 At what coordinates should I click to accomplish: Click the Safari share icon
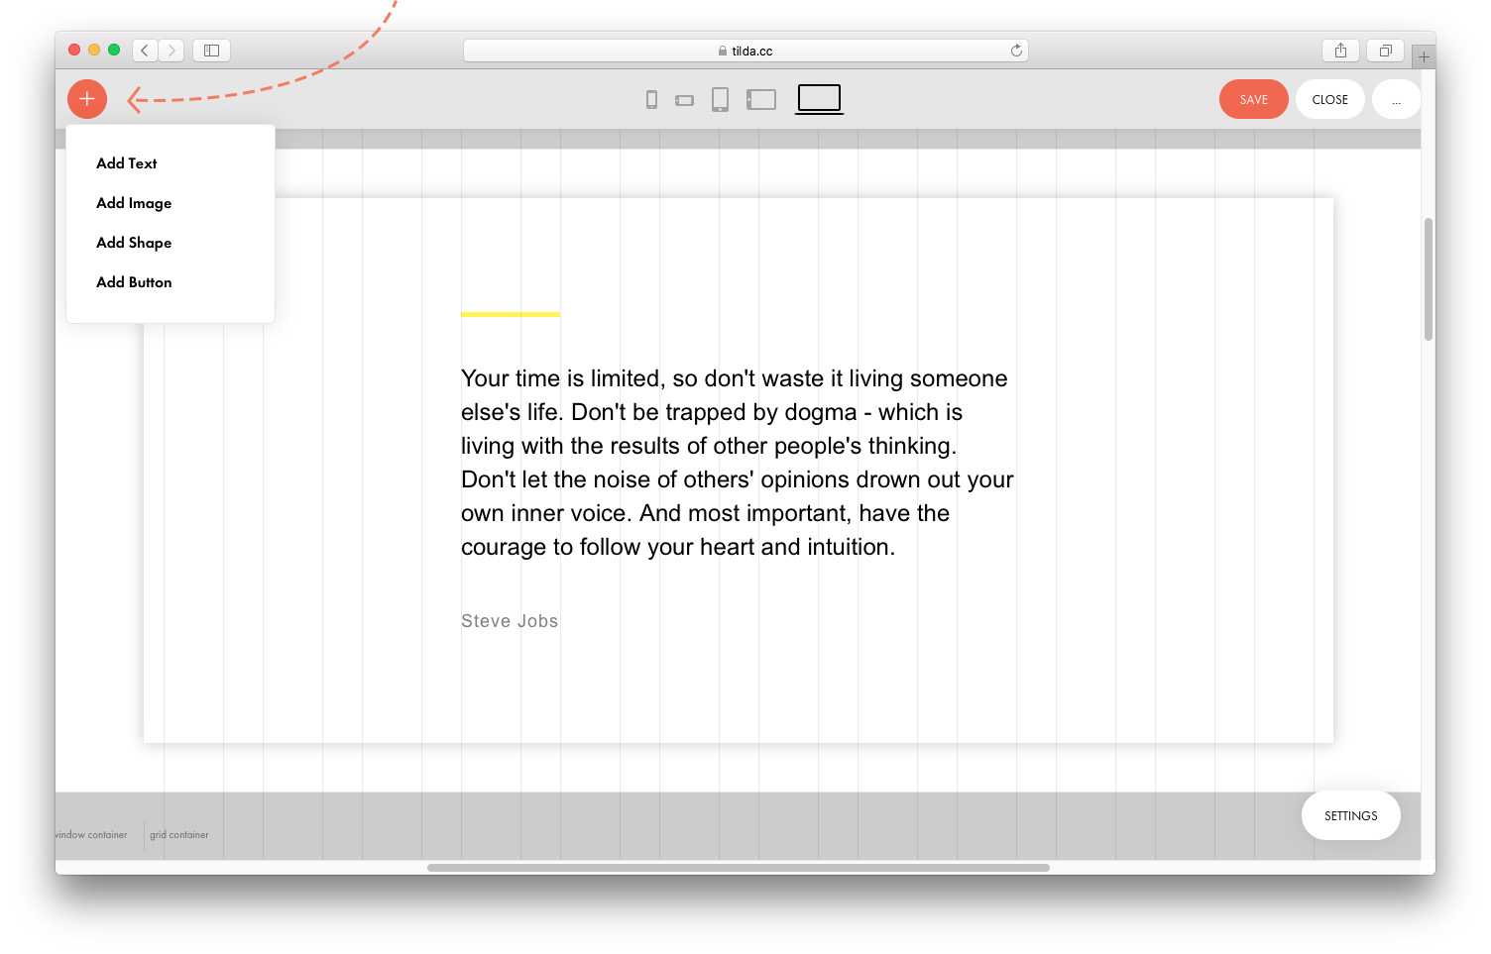coord(1340,51)
